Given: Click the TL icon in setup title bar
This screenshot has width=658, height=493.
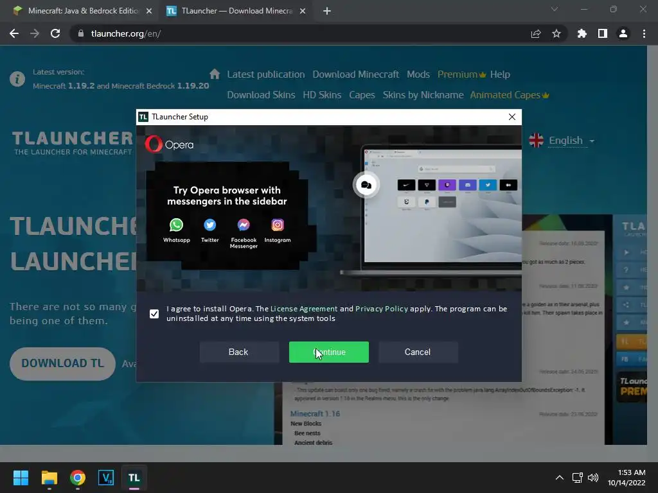Looking at the screenshot, I should (x=143, y=117).
